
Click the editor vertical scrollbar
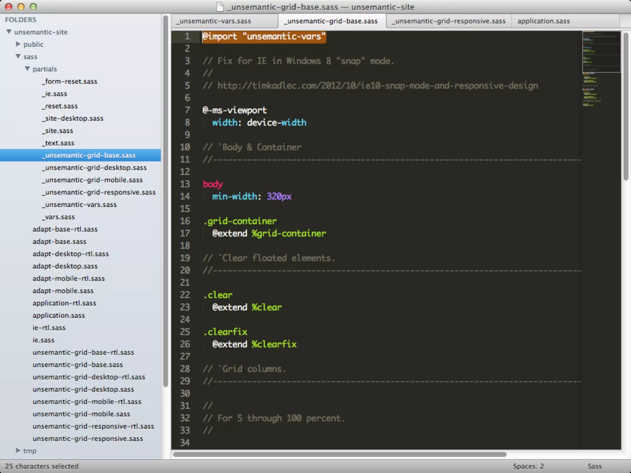click(x=625, y=106)
